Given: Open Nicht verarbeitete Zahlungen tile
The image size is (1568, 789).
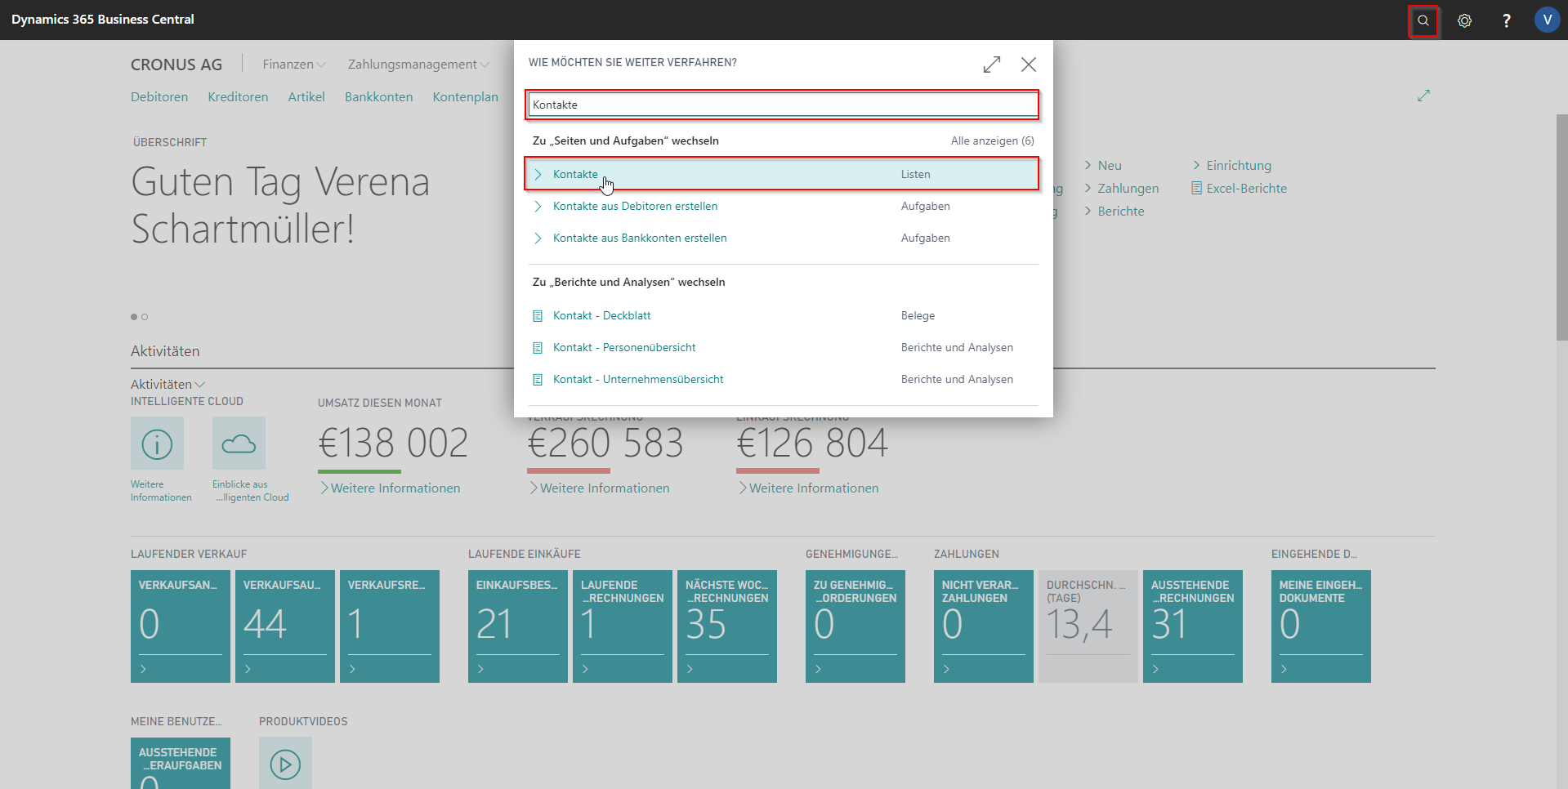Looking at the screenshot, I should [984, 626].
